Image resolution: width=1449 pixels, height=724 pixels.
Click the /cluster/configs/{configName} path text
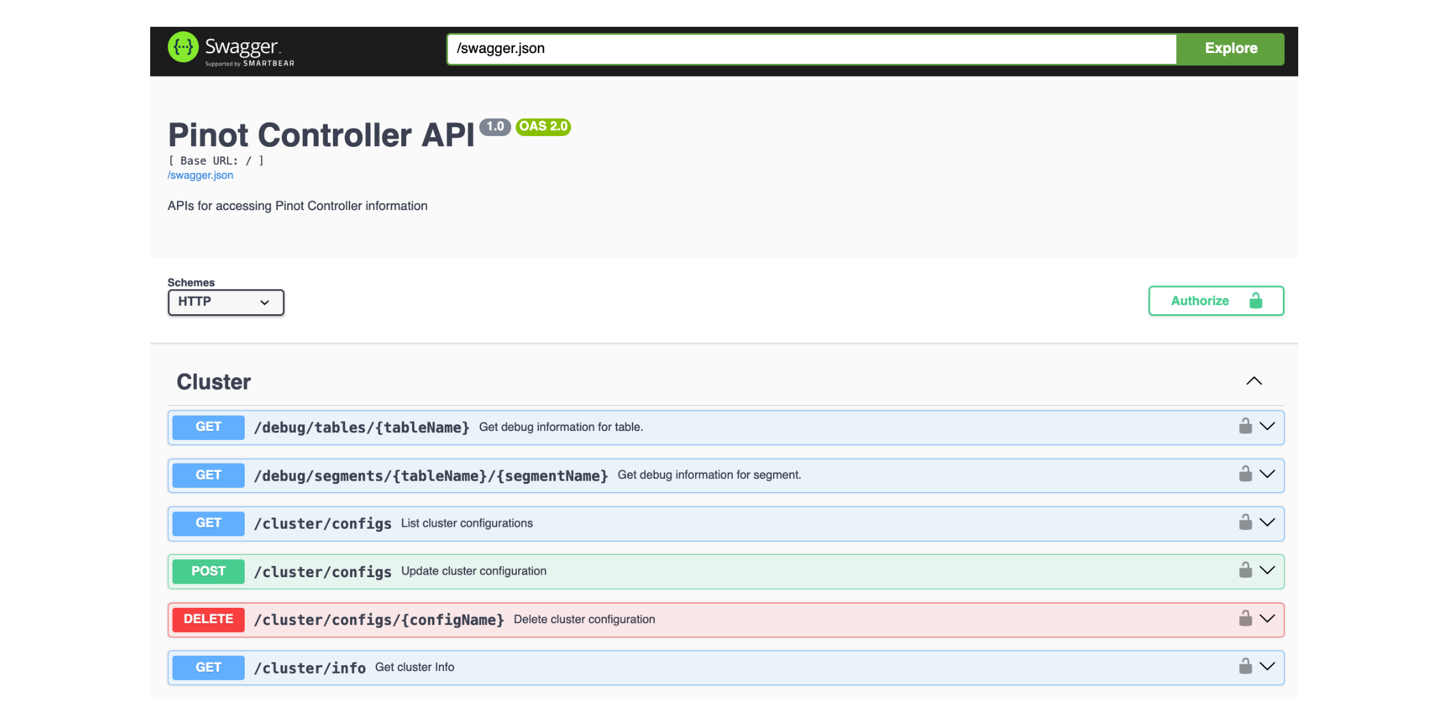[379, 620]
